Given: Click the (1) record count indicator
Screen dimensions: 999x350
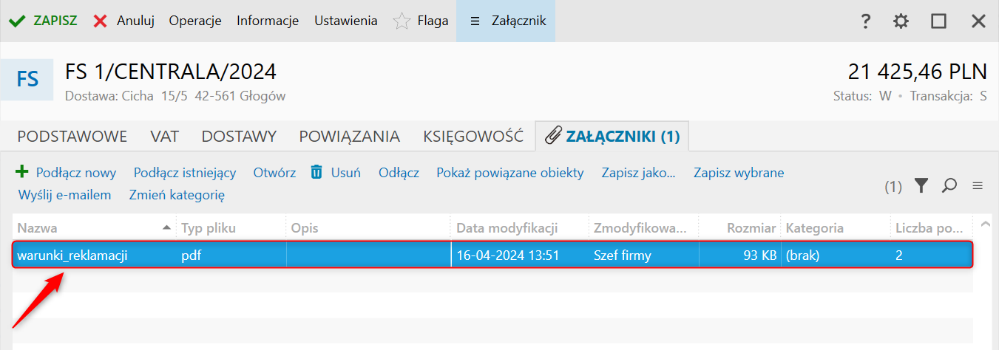Looking at the screenshot, I should pos(893,187).
